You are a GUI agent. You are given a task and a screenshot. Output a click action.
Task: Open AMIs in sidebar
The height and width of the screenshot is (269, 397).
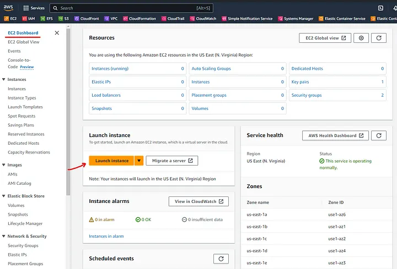click(12, 174)
